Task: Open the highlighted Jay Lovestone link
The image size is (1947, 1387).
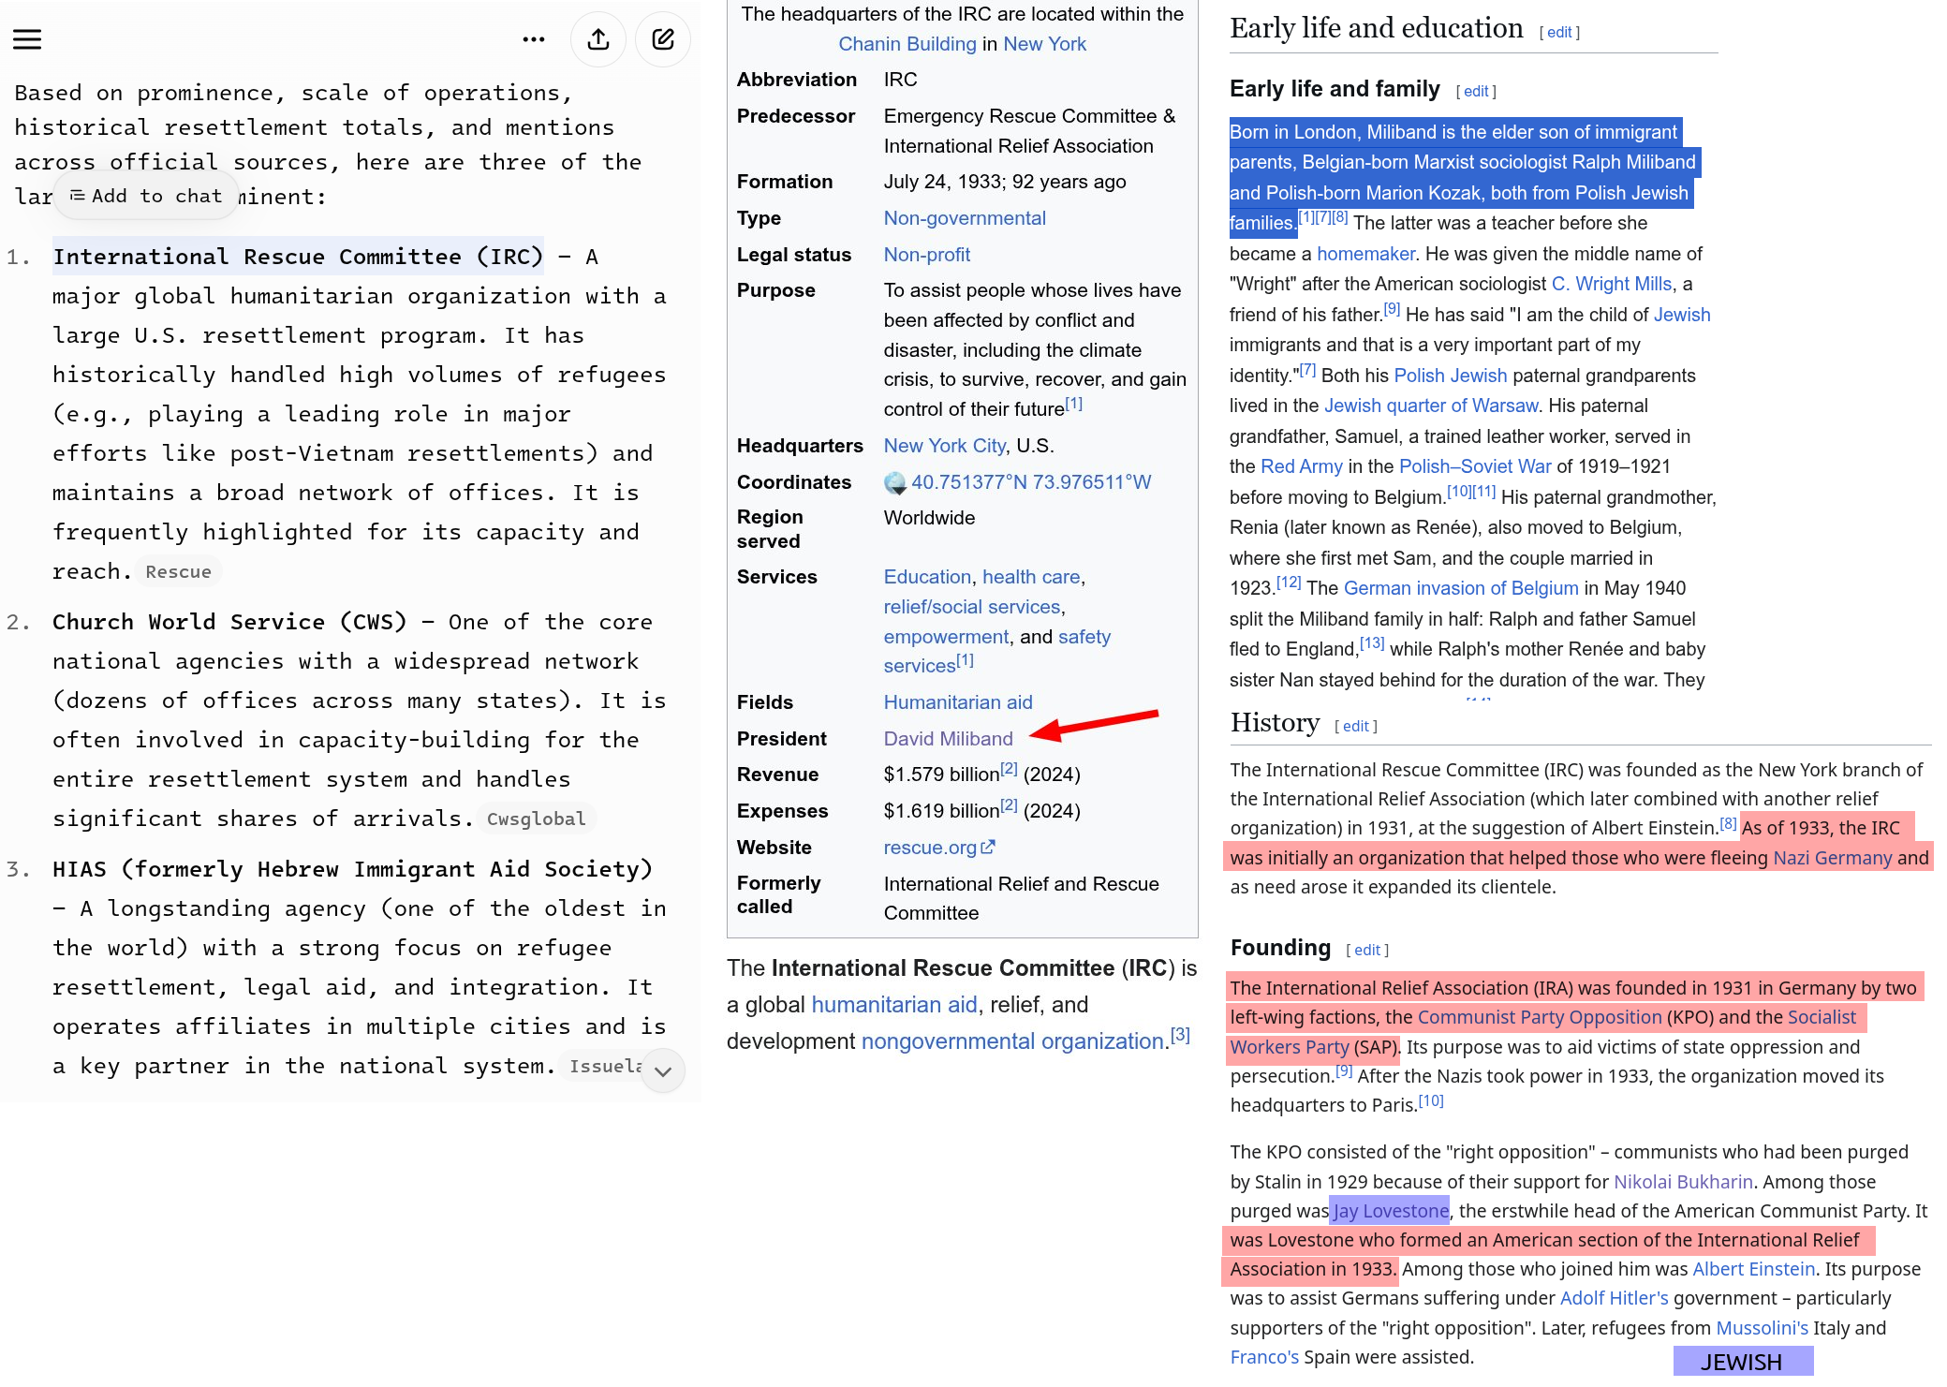Action: point(1391,1211)
